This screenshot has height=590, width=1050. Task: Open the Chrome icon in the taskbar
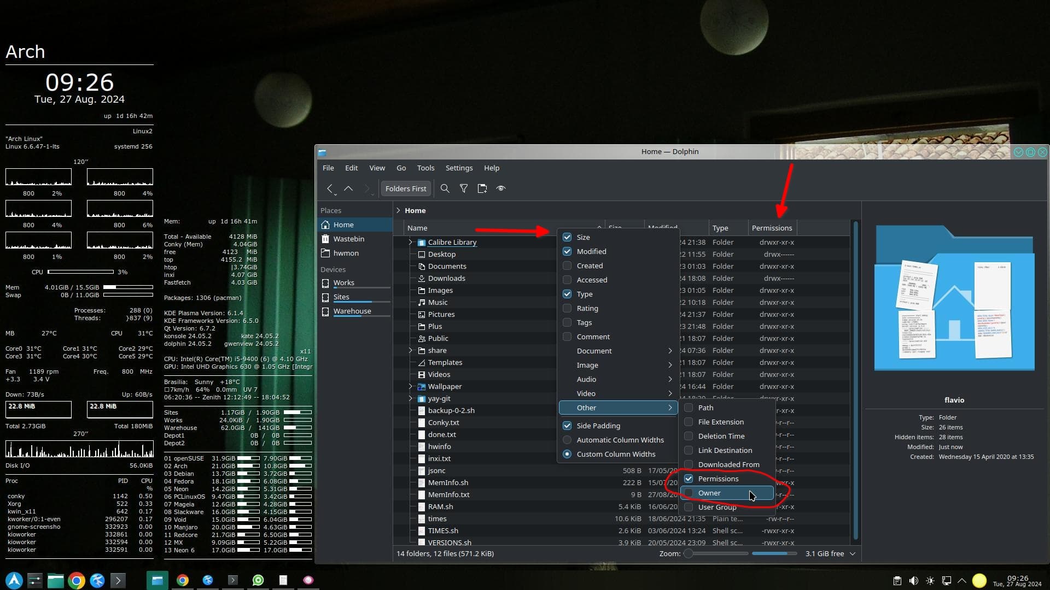point(76,580)
